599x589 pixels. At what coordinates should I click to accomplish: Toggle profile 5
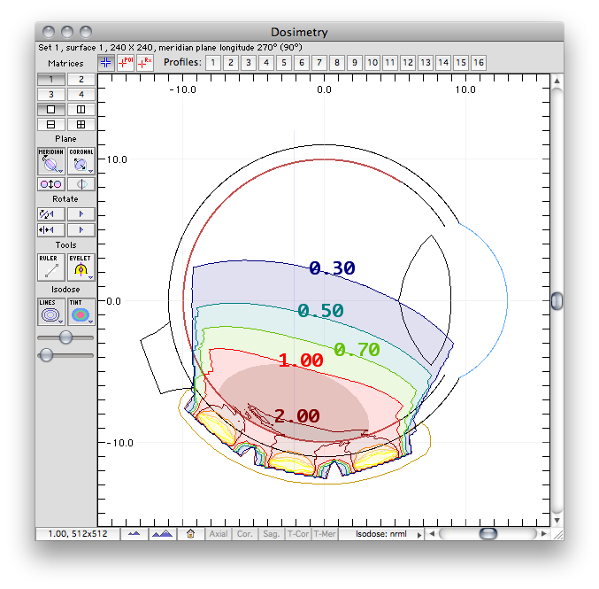[284, 63]
